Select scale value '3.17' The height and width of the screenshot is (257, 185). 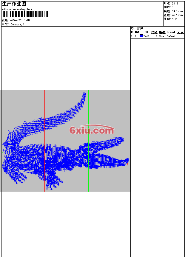(175, 19)
